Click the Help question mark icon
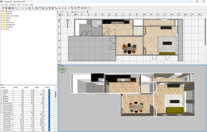 click(90, 8)
